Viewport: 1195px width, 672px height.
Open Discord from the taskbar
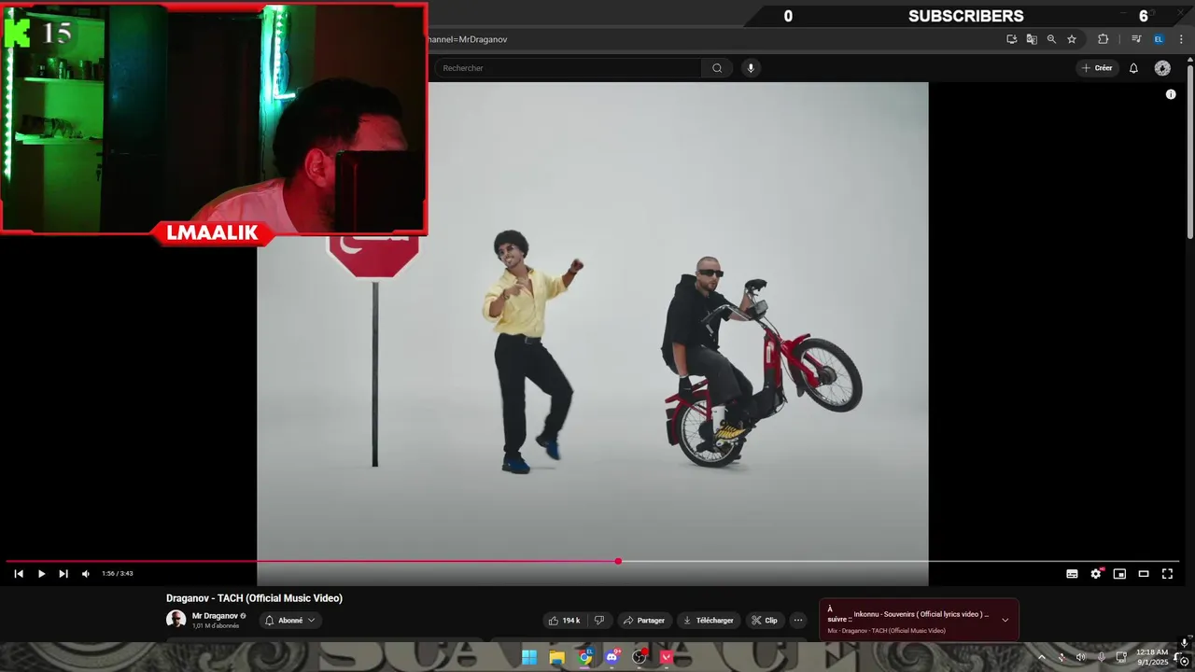612,657
